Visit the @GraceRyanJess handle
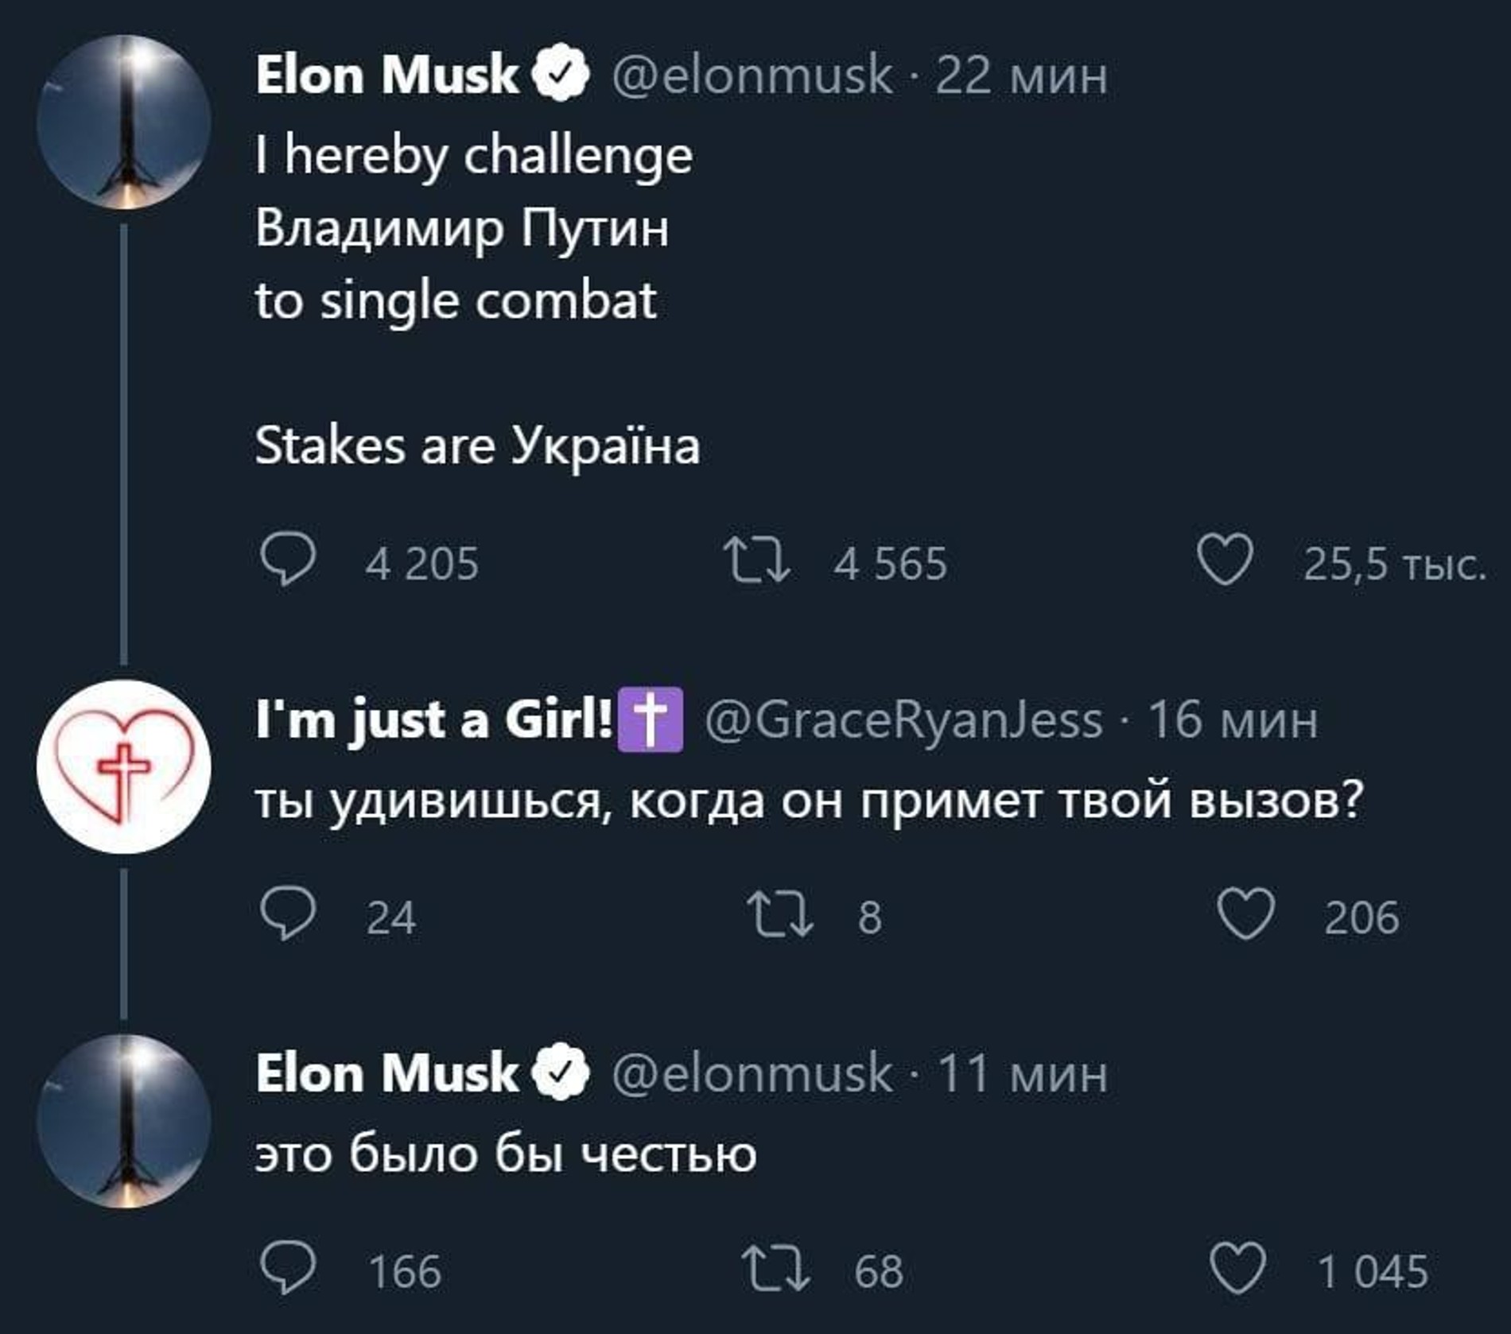This screenshot has width=1511, height=1334. pyautogui.click(x=903, y=719)
